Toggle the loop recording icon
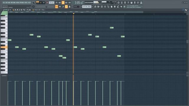This screenshot has height=106, width=189. [x=70, y=3]
